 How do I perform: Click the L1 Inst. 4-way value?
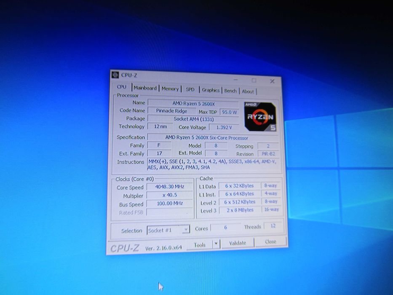[271, 193]
